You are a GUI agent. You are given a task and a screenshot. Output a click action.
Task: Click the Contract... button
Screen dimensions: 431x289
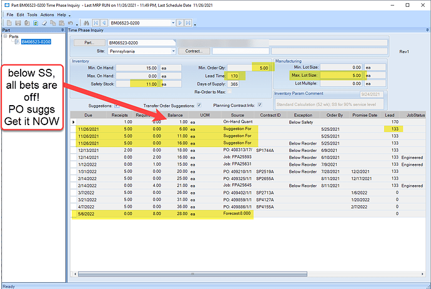(x=194, y=51)
